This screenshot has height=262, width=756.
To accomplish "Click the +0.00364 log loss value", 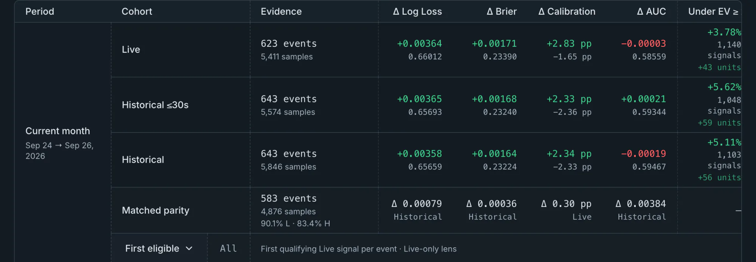I will (419, 43).
